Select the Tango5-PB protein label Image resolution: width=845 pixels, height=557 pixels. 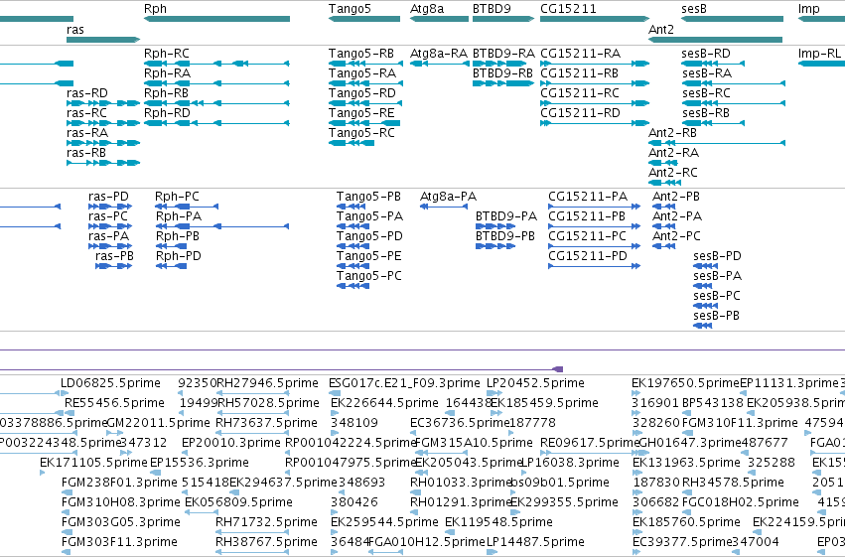[368, 197]
